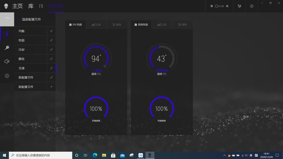283x159 pixels.
Task: Open the notification center icon
Action: pyautogui.click(x=277, y=155)
